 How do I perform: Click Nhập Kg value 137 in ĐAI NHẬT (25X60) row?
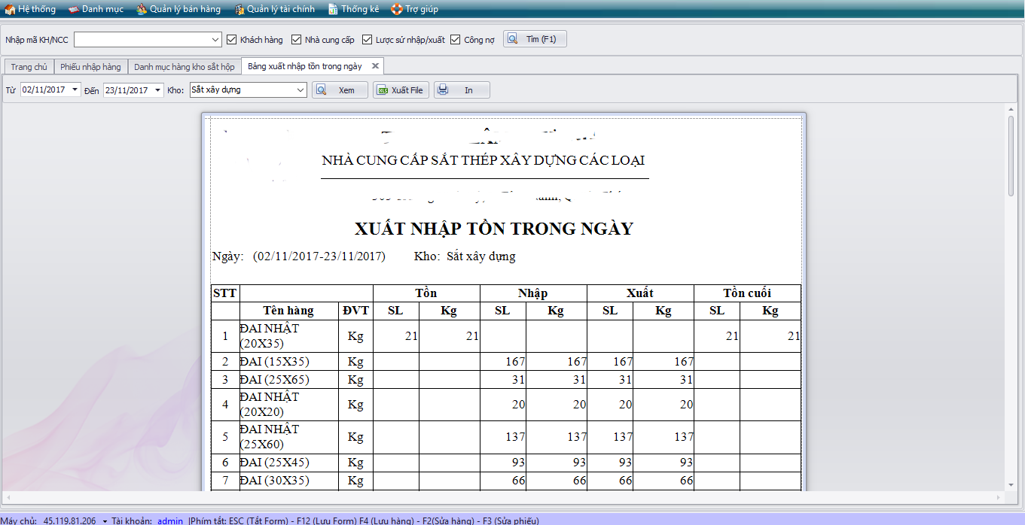point(577,437)
